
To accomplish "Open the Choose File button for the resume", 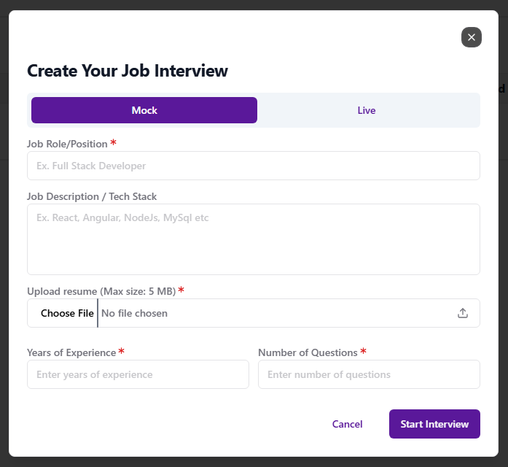I will (x=67, y=313).
